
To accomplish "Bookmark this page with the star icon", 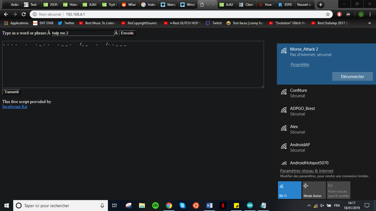I will [x=328, y=14].
